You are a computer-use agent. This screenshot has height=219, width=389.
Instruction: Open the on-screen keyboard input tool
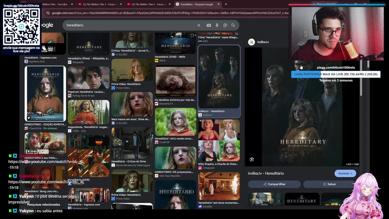(209, 25)
